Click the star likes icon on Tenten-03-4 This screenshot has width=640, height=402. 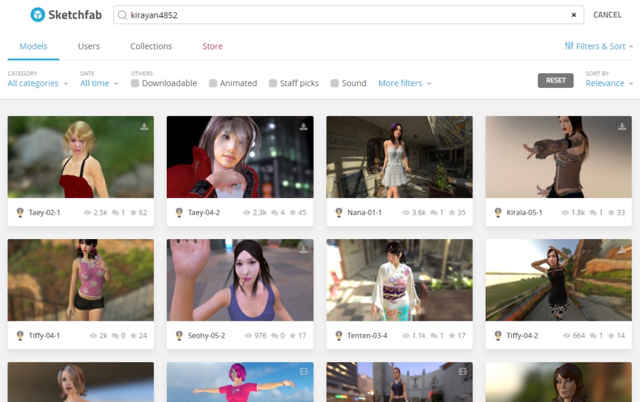pyautogui.click(x=451, y=336)
